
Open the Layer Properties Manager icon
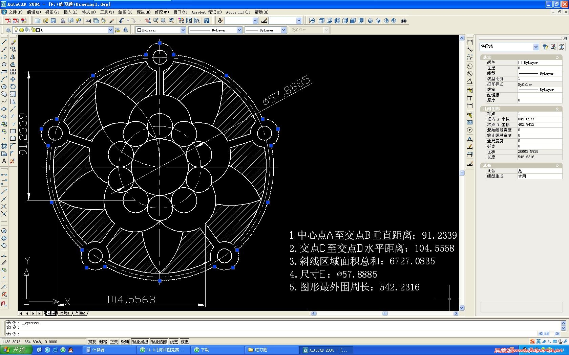pos(8,30)
